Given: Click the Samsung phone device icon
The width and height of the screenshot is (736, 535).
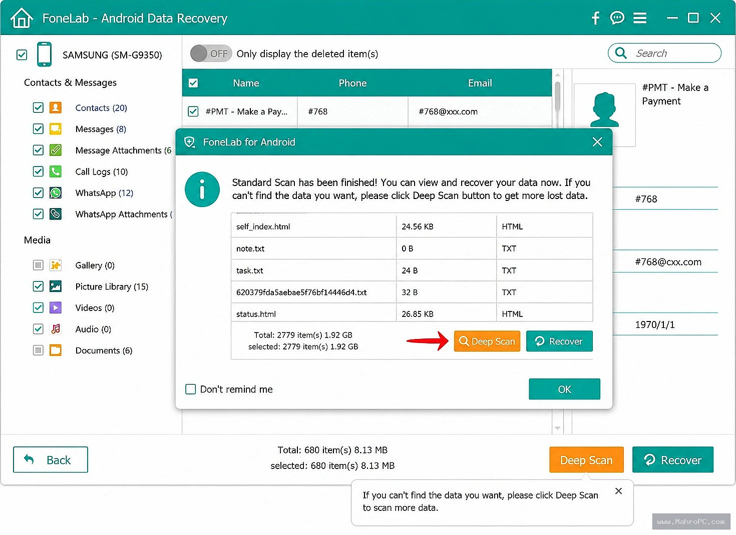Looking at the screenshot, I should (44, 54).
